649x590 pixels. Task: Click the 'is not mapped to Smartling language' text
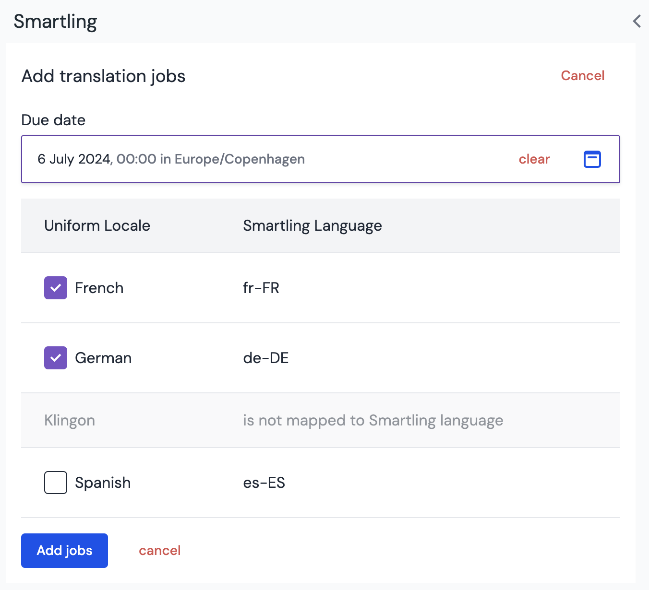pos(373,420)
